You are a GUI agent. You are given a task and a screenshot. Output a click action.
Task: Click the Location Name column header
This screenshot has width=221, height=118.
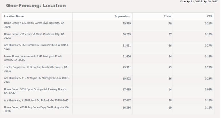tap(14, 16)
